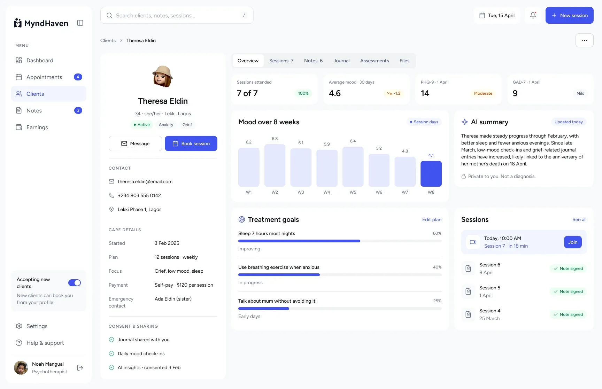Open the Files tab
Viewport: 602px width, 389px height.
coord(404,61)
